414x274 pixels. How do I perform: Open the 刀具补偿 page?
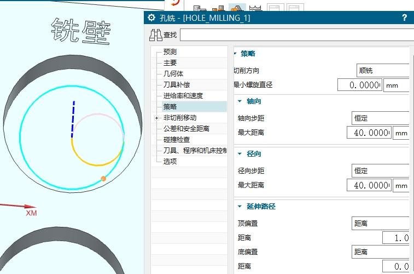pyautogui.click(x=176, y=84)
